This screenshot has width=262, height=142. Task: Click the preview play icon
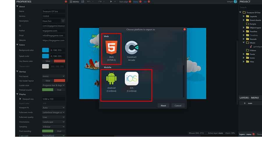point(111,1)
